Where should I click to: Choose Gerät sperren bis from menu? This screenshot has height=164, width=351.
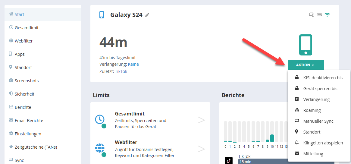319,89
